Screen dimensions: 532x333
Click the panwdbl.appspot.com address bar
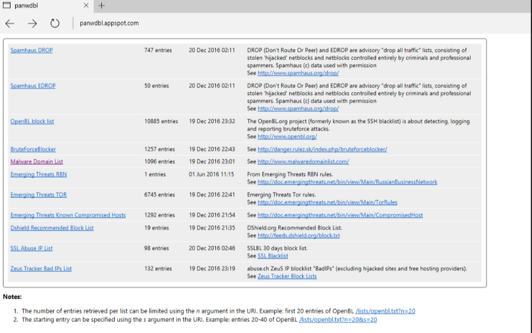click(109, 23)
